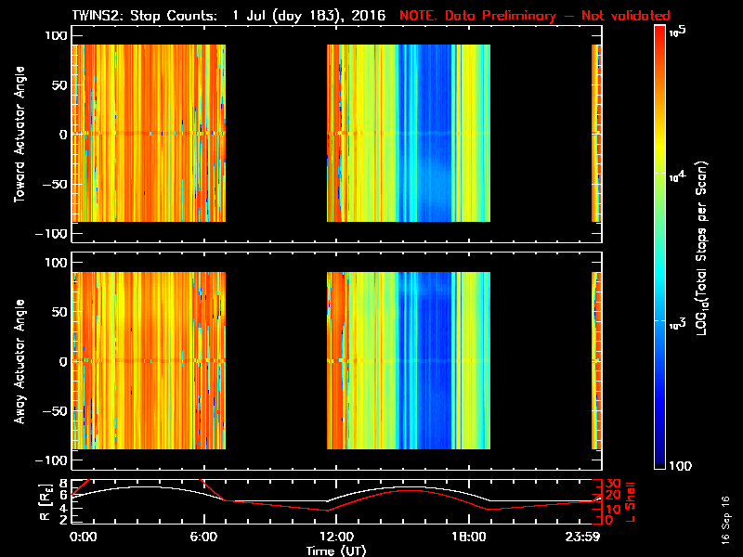743x557 pixels.
Task: Select the red "20" tick on the L Shell axis
Action: [613, 496]
